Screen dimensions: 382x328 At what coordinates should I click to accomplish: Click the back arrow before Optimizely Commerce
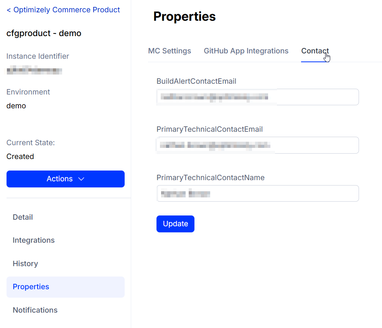click(9, 10)
